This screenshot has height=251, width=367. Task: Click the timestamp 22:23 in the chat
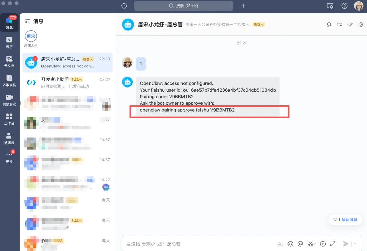242,43
